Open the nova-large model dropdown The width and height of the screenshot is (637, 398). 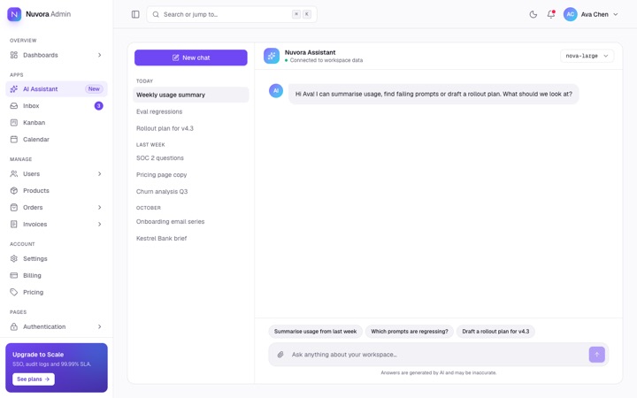(587, 56)
